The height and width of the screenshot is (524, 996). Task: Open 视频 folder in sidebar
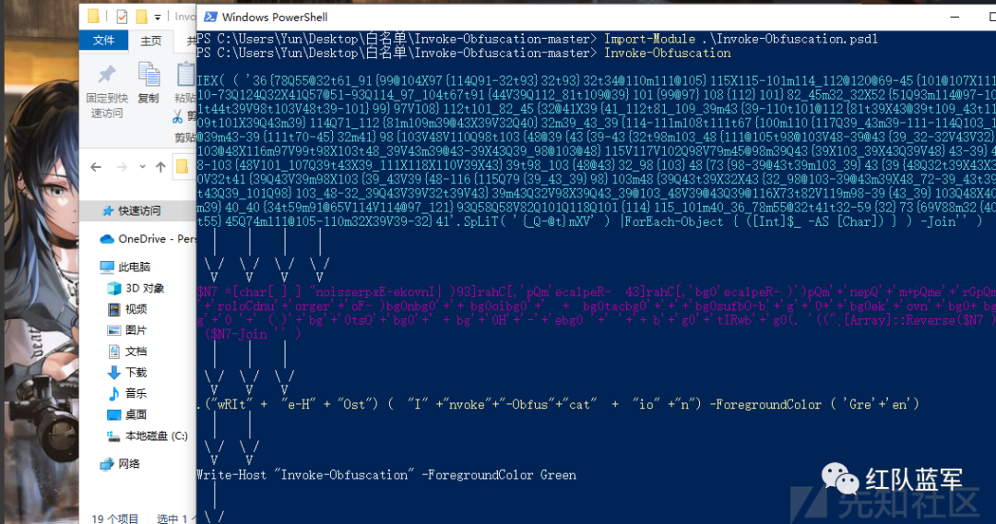(x=127, y=309)
